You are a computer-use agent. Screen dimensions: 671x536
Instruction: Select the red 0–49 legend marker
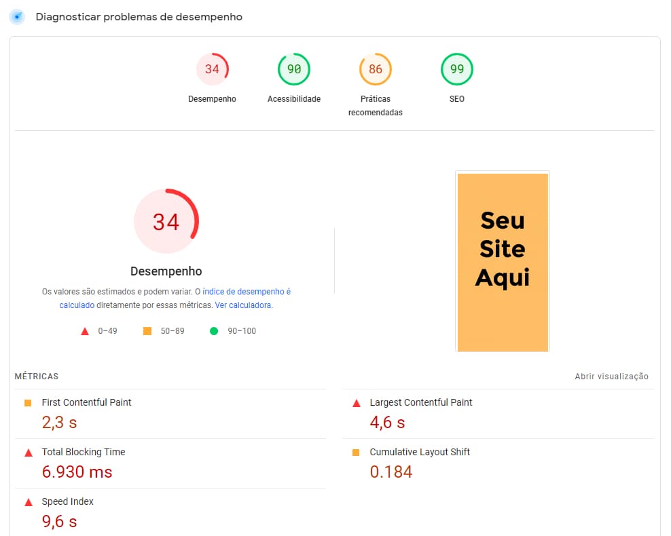(x=85, y=331)
